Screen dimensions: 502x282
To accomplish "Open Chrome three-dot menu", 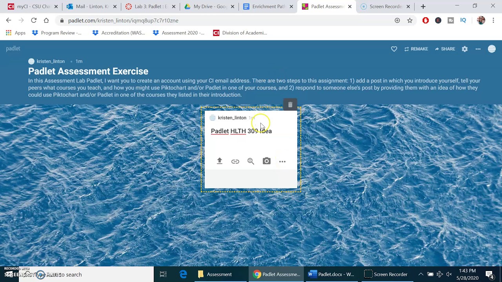I will pyautogui.click(x=493, y=20).
